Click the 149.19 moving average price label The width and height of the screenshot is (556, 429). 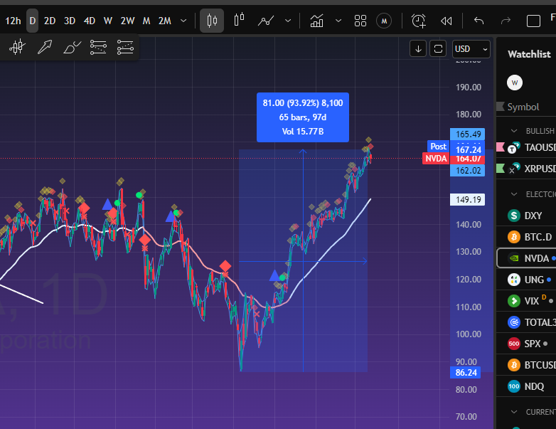pyautogui.click(x=467, y=199)
